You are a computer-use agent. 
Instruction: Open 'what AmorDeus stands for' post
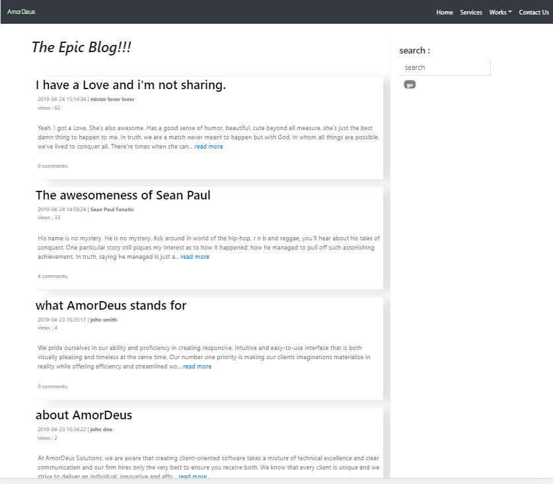coord(111,306)
